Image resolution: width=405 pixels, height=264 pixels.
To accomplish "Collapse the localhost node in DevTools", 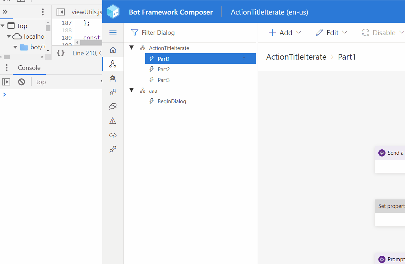I will (9, 37).
